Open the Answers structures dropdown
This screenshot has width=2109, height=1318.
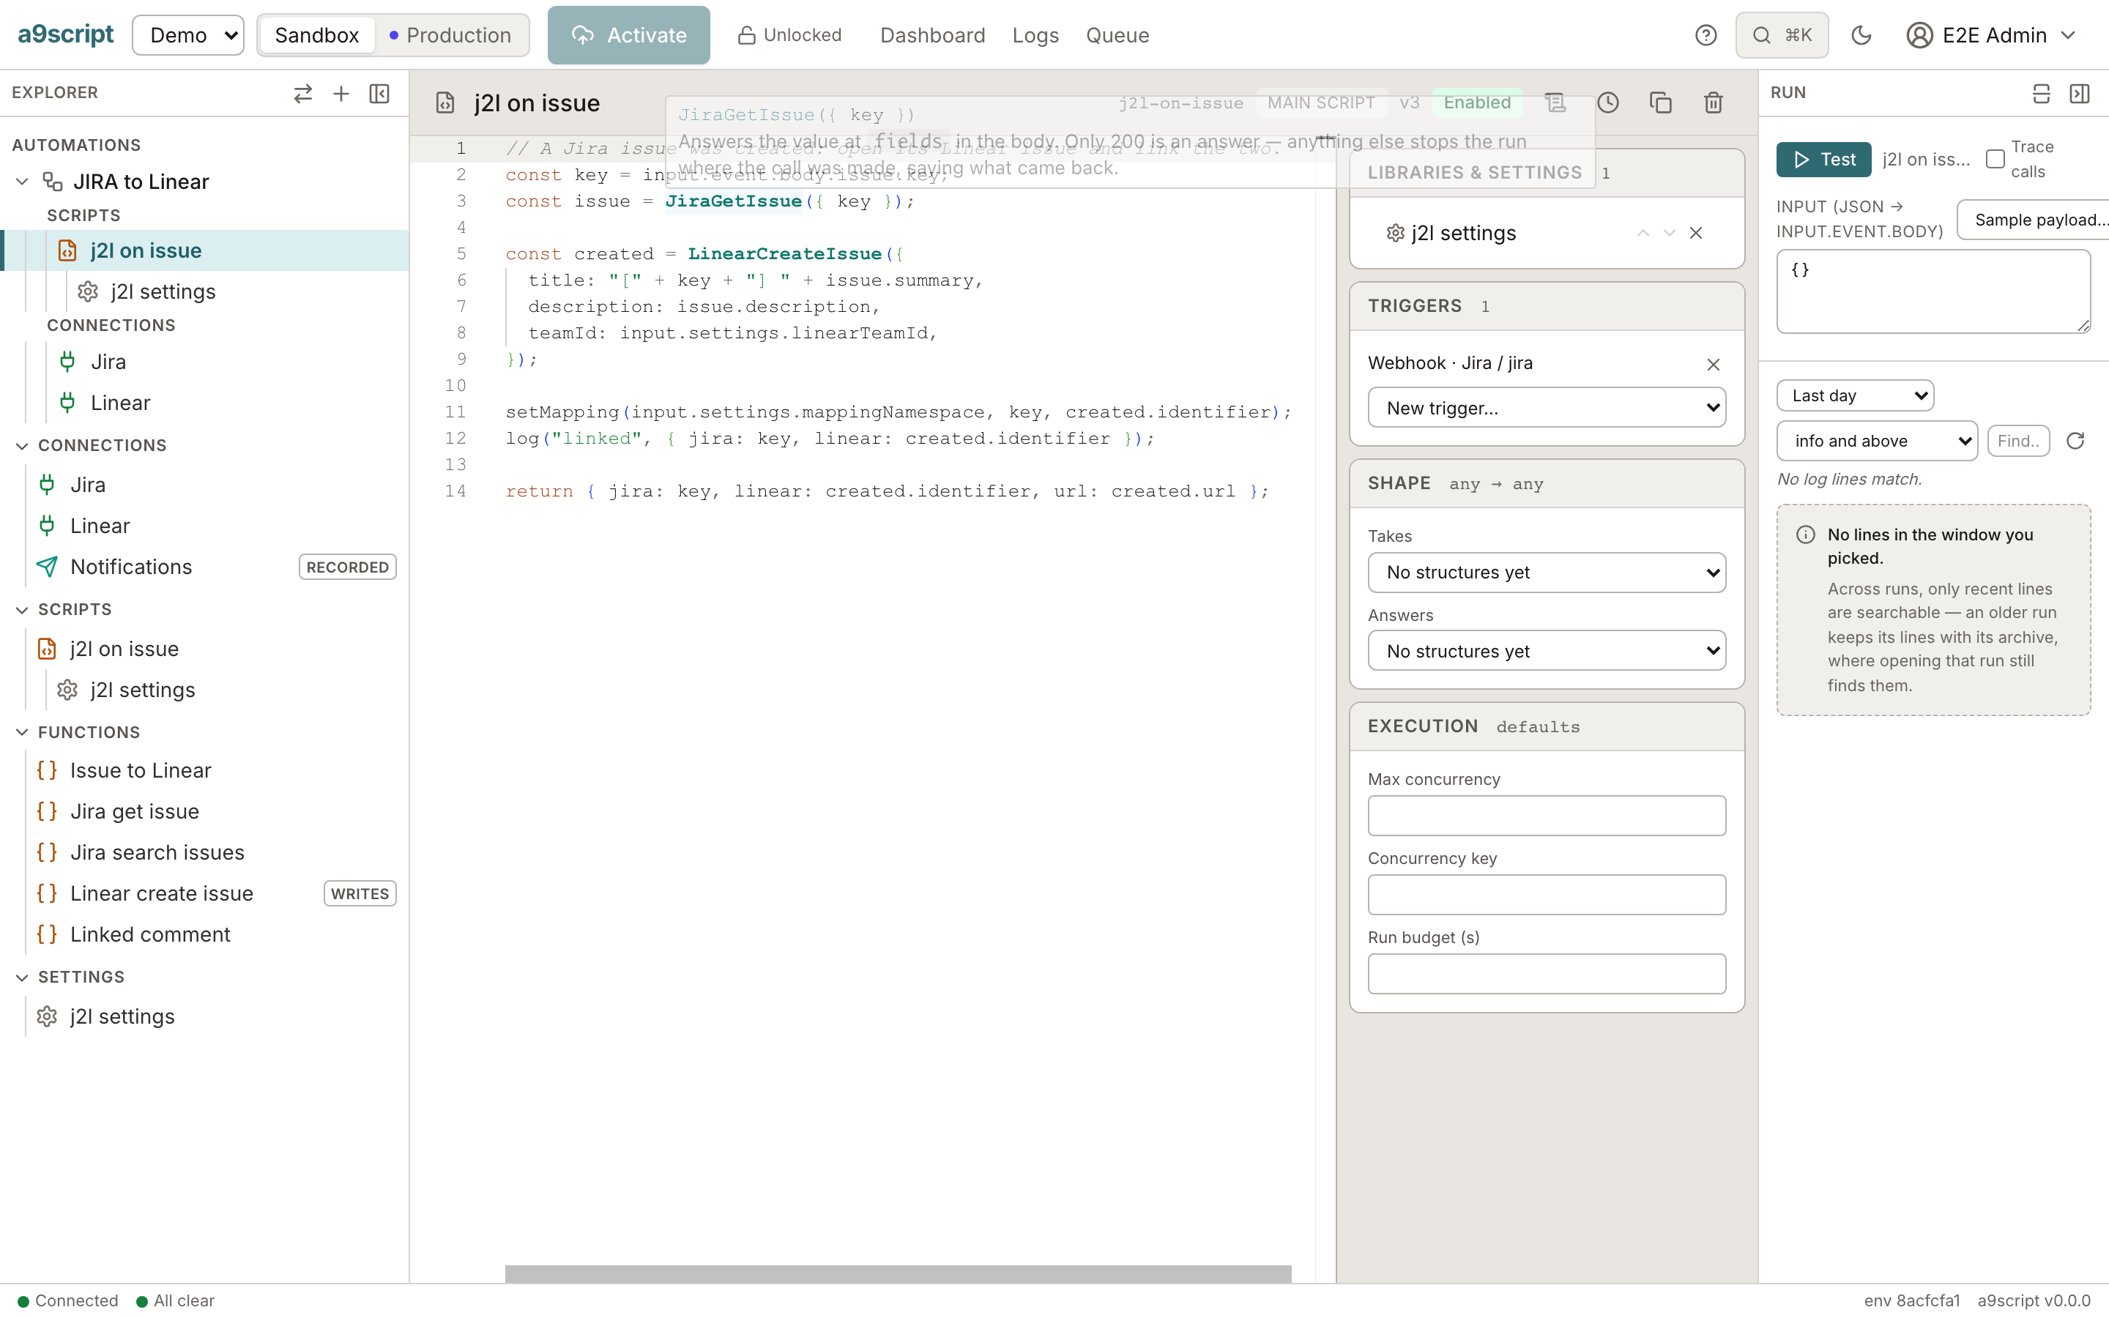point(1546,651)
